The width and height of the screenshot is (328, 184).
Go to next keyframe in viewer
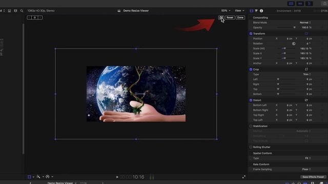tap(40, 17)
